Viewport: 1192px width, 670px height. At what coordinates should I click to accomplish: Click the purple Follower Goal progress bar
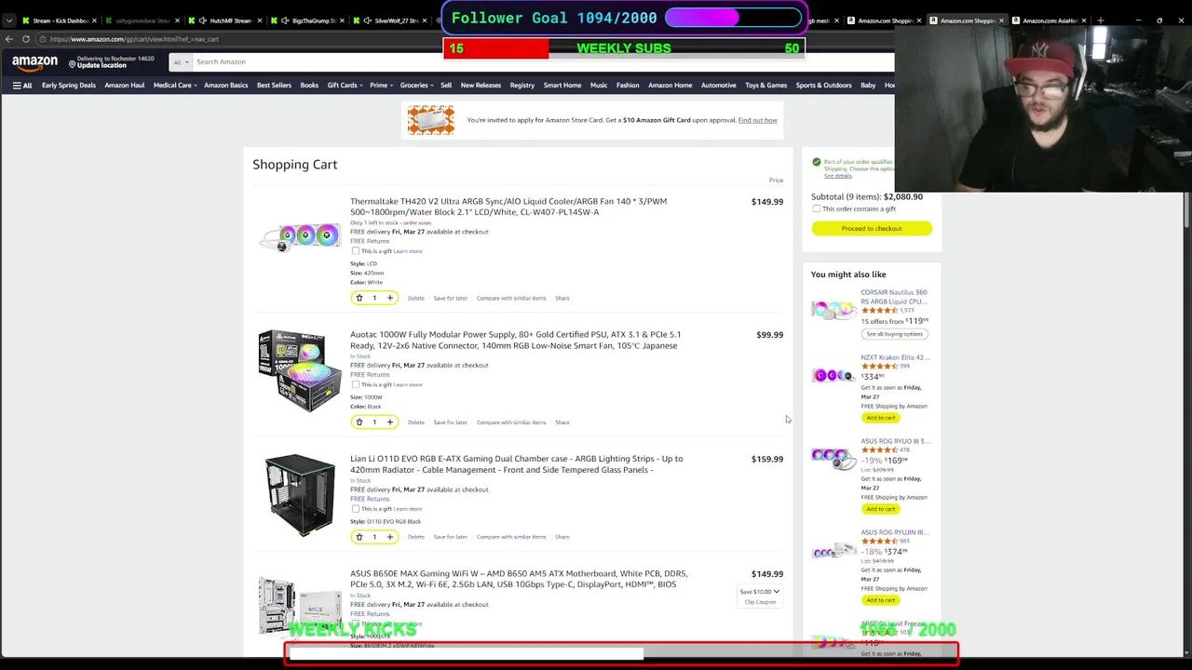(732, 18)
